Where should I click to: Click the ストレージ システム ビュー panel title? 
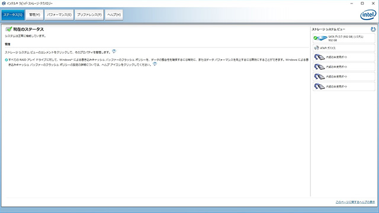tap(329, 29)
